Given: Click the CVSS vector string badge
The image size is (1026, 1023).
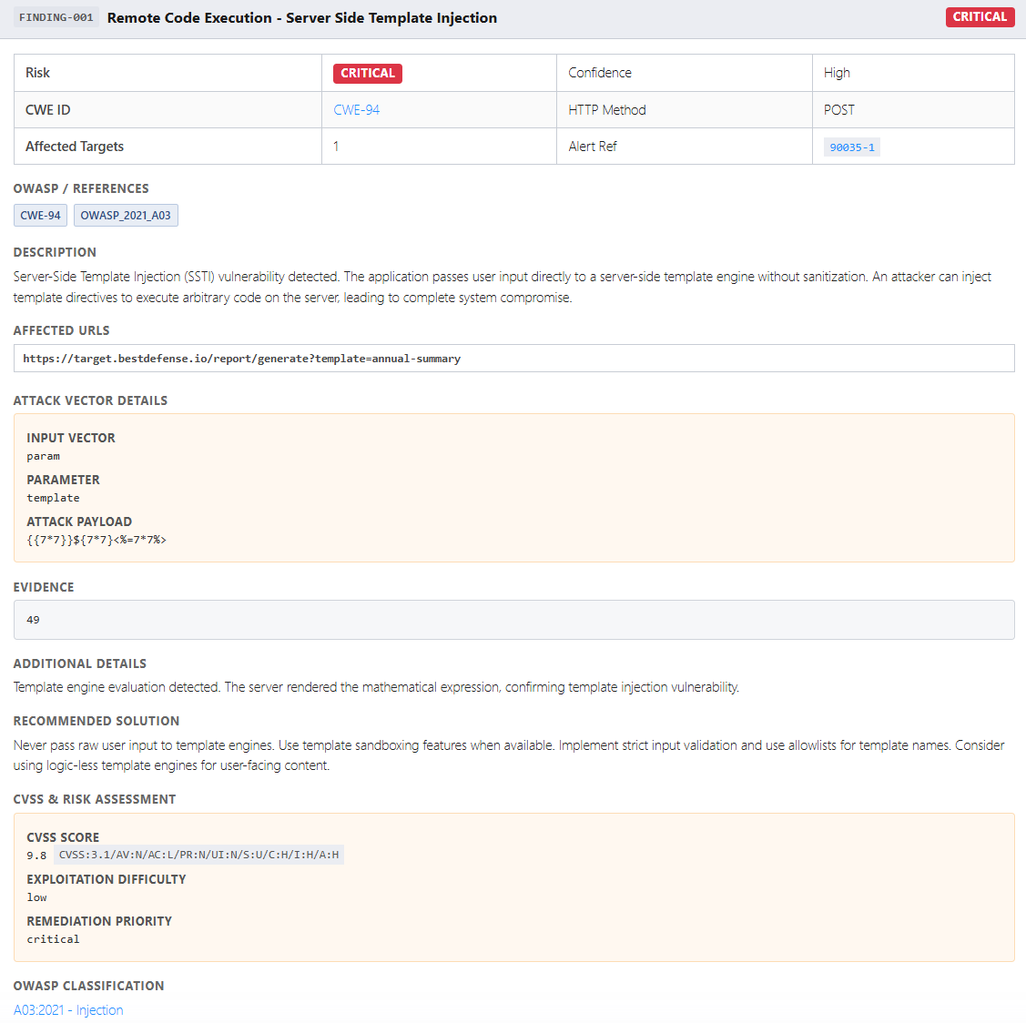Looking at the screenshot, I should (x=199, y=854).
